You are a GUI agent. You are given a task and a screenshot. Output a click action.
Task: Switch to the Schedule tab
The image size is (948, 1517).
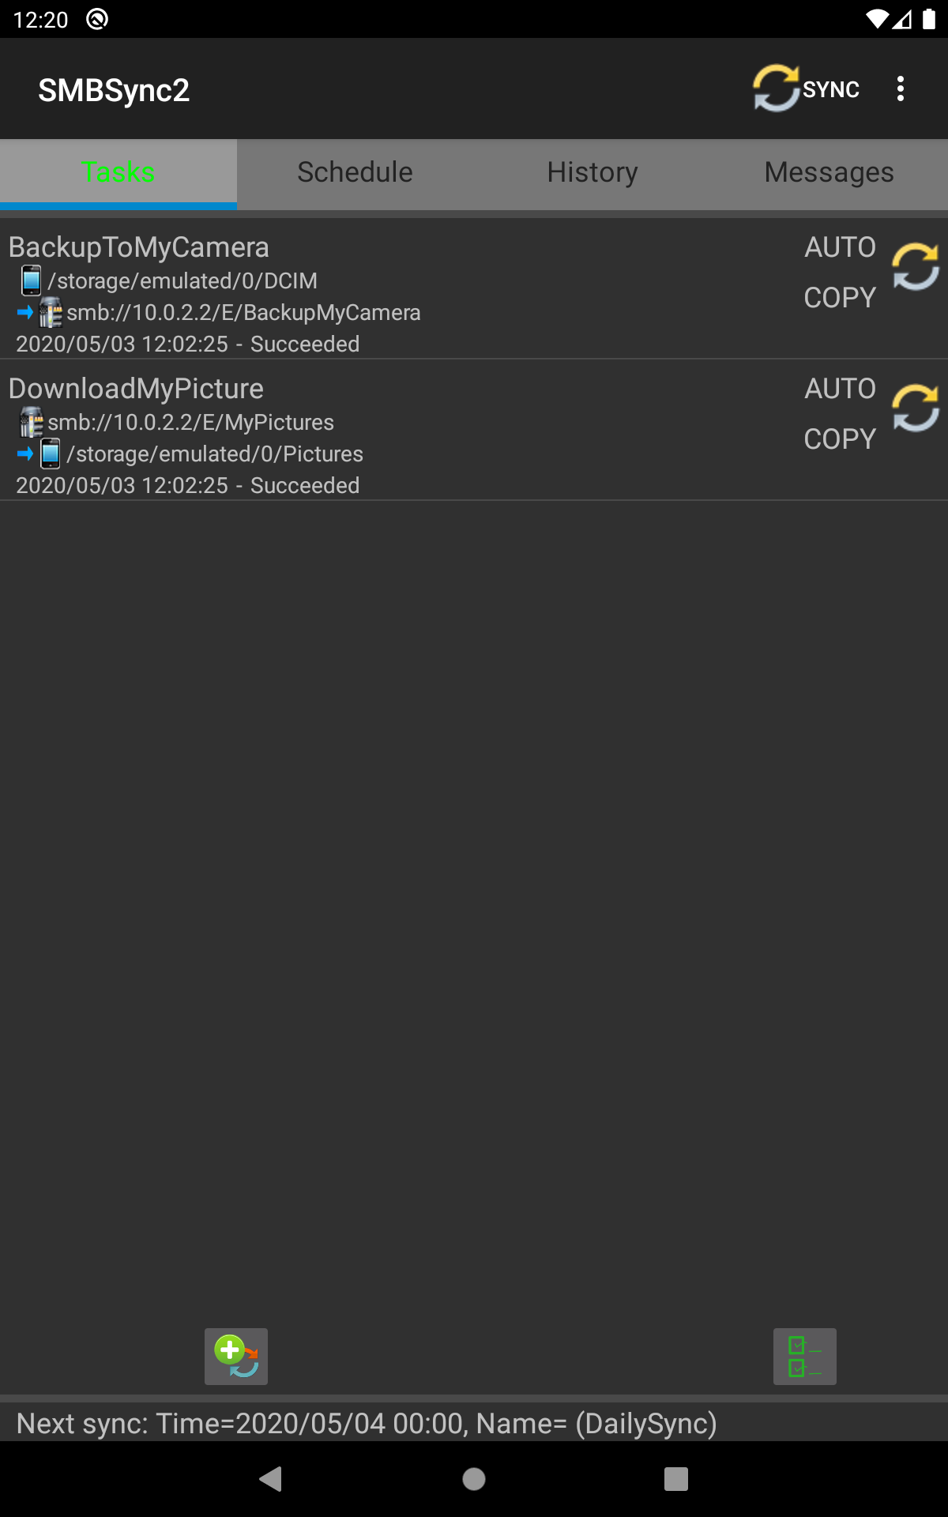[x=355, y=172]
